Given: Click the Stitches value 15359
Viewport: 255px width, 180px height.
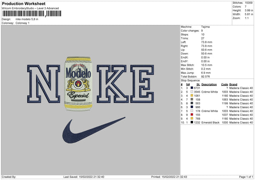Looking at the screenshot, I should pos(249,3).
